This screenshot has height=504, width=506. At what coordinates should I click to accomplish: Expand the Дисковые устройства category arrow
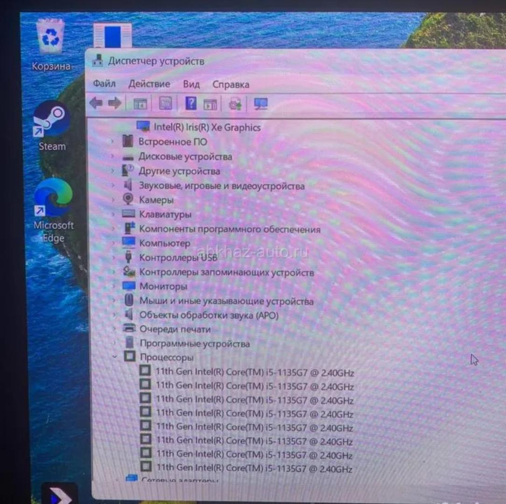pos(113,157)
